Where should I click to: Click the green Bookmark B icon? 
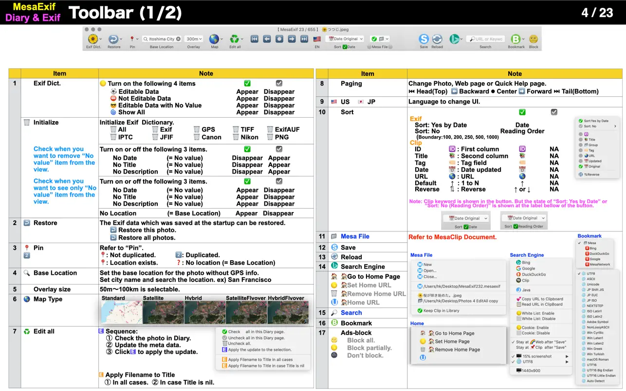(x=515, y=39)
